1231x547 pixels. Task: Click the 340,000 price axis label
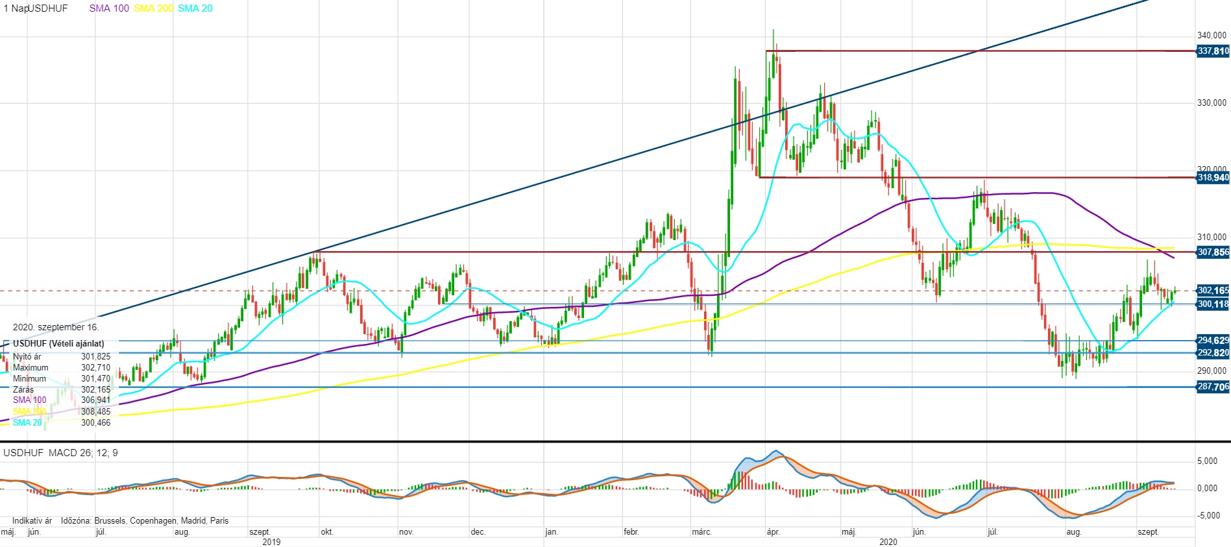pyautogui.click(x=1212, y=35)
